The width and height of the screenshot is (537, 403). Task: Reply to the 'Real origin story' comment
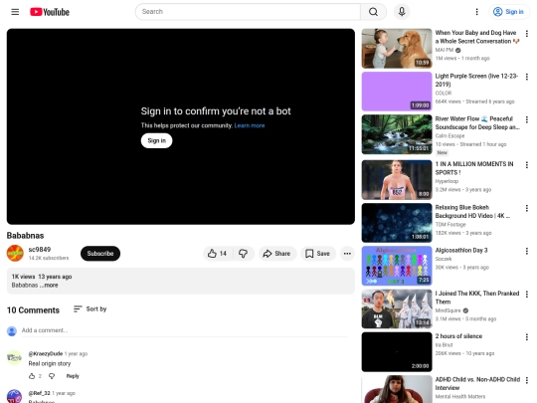click(x=73, y=376)
